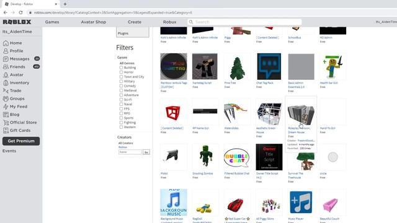This screenshot has width=397, height=223.
Task: Open the Trade sidebar icon
Action: 6,90
